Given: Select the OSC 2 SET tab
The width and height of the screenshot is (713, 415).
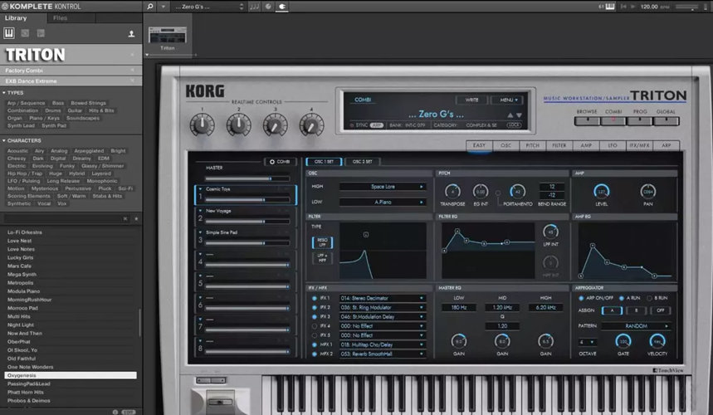Looking at the screenshot, I should pos(363,162).
